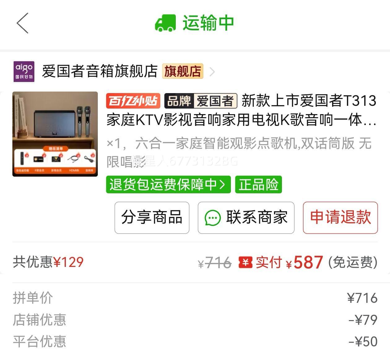Click the 分享商品 button
Screen dimensions: 390x352
pos(152,217)
